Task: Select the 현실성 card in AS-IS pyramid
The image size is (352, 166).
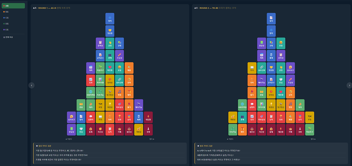Action: click(x=71, y=130)
